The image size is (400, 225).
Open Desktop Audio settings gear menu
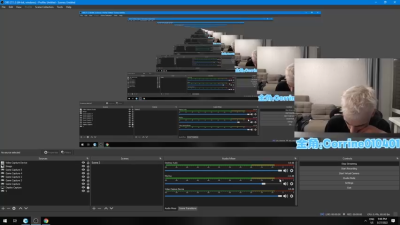(291, 170)
